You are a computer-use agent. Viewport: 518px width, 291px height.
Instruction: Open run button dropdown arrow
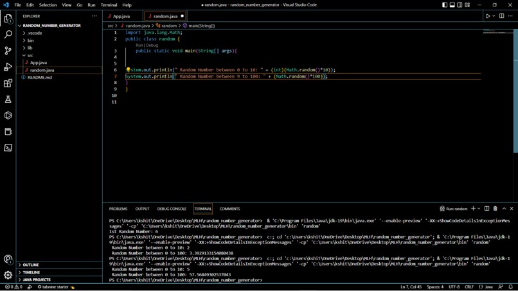pyautogui.click(x=494, y=16)
